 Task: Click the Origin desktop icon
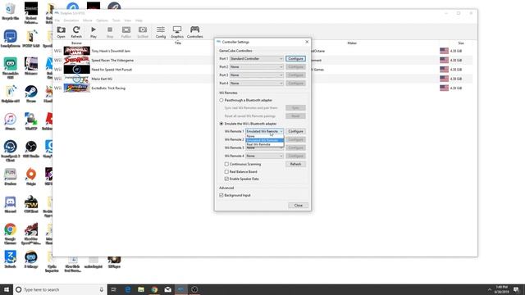coord(31,177)
